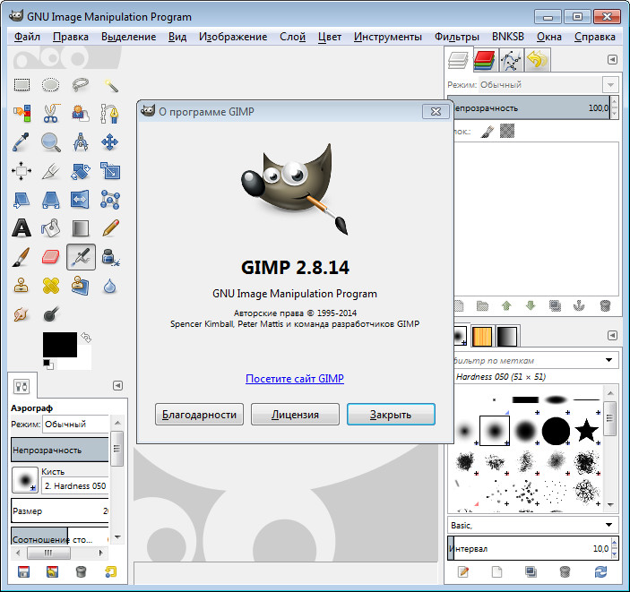Viewport: 630px width, 592px height.
Task: Select the Move tool
Action: (x=110, y=142)
